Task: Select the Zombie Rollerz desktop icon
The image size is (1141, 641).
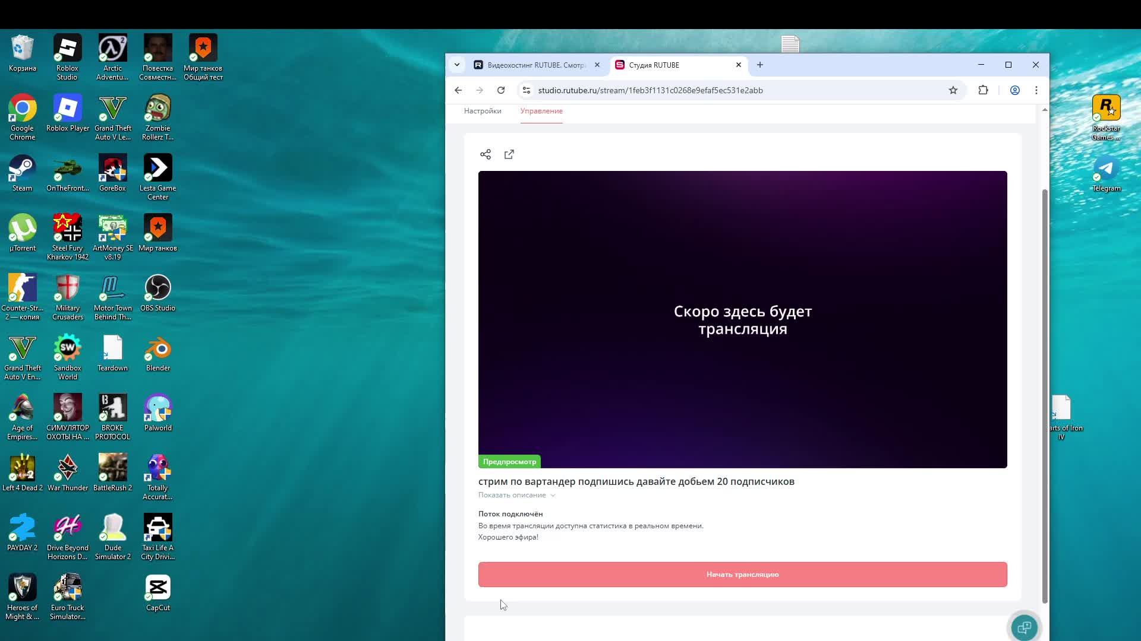Action: tap(157, 117)
